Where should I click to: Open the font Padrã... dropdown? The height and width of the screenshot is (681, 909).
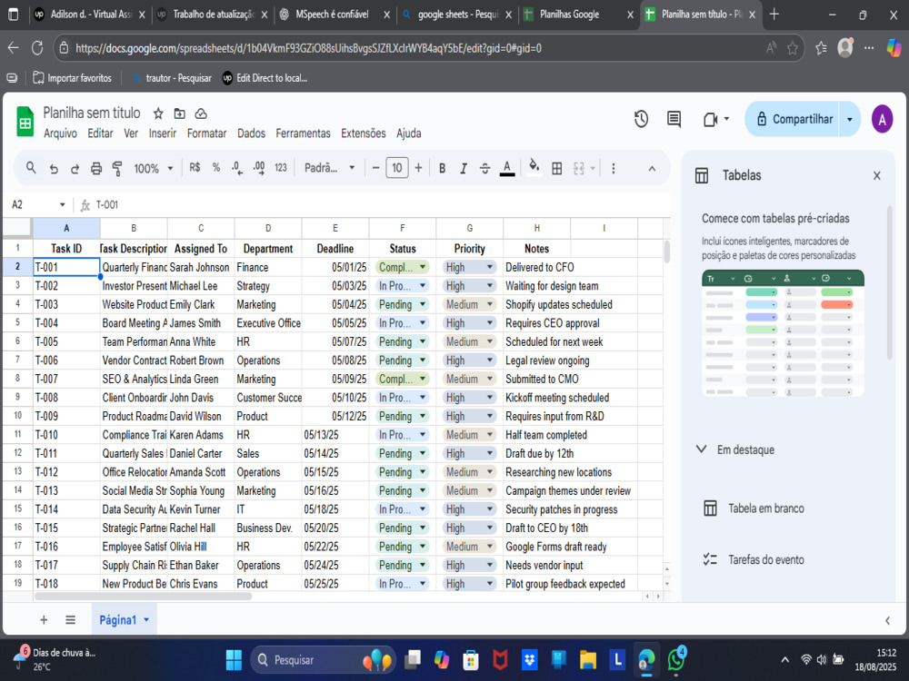click(329, 169)
